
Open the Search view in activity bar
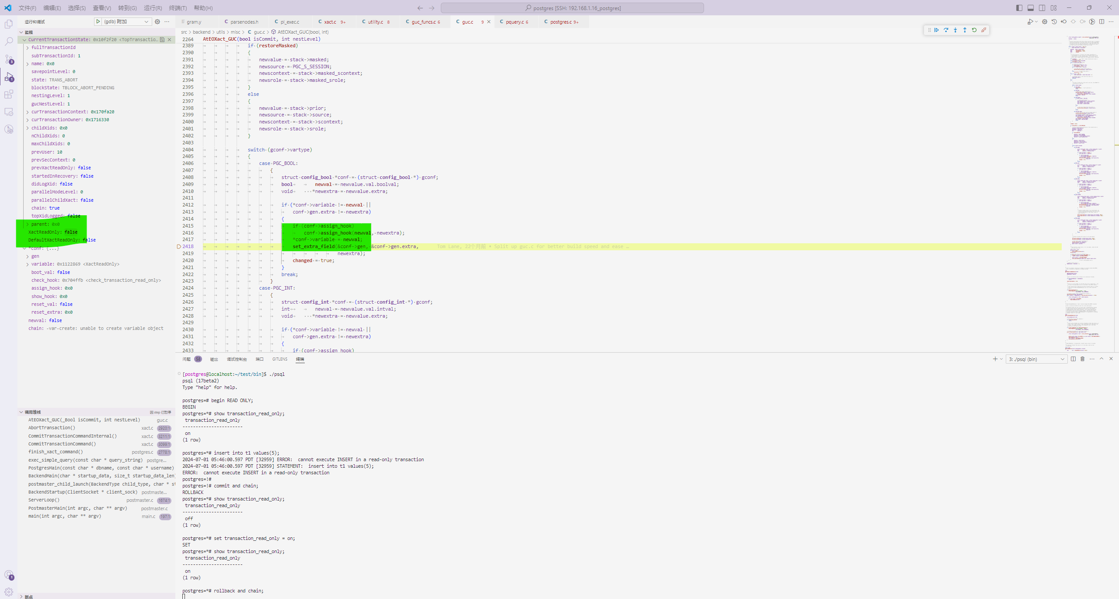point(9,42)
